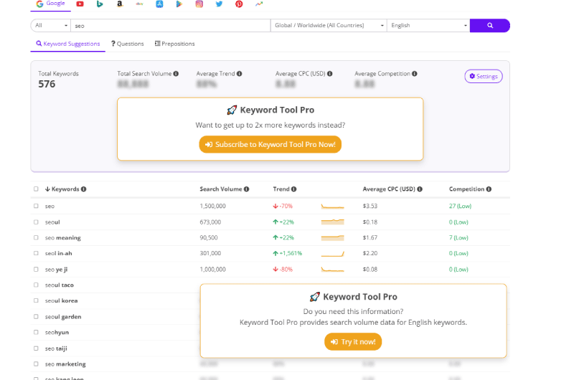Screen dimensions: 574x380
Task: Click the 1,500,000 search volume value
Action: (x=212, y=206)
